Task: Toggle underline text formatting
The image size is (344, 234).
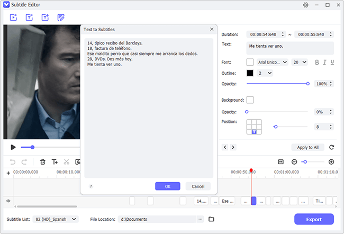Action: pyautogui.click(x=332, y=62)
